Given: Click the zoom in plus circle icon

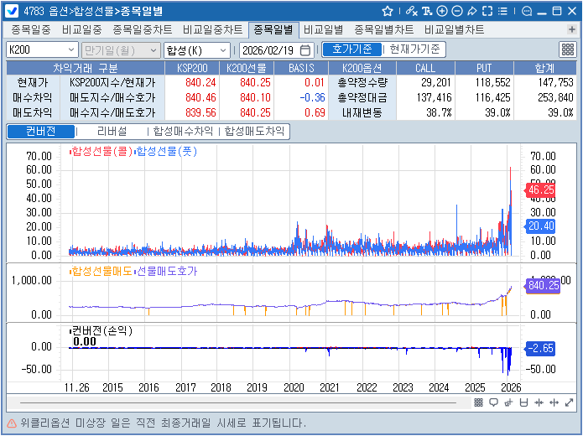Looking at the screenshot, I should [442, 11].
